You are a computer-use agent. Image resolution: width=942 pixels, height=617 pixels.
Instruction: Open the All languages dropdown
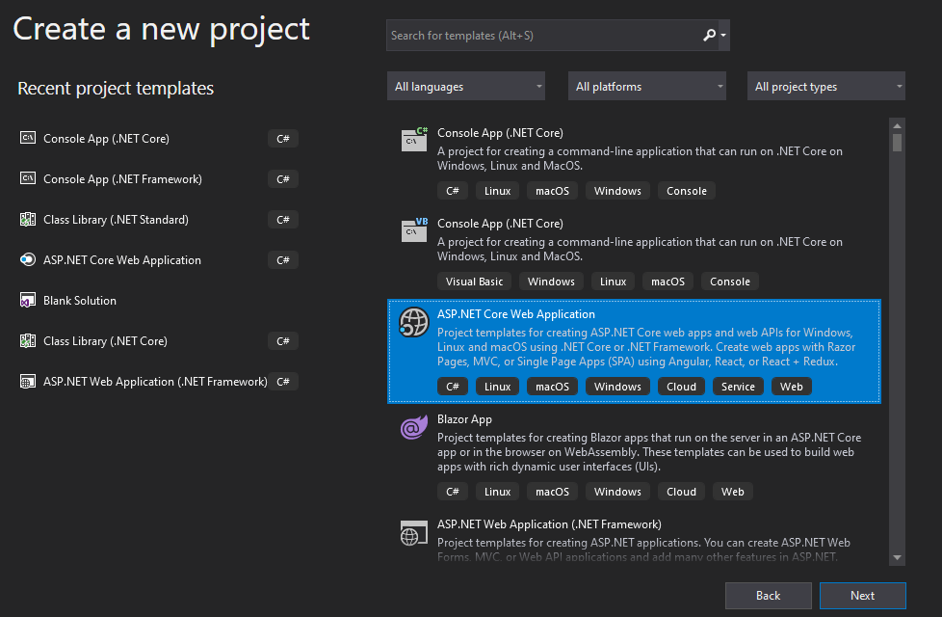pos(466,87)
